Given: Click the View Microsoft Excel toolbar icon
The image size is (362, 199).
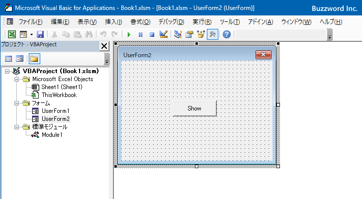Looking at the screenshot, I should click(x=12, y=34).
